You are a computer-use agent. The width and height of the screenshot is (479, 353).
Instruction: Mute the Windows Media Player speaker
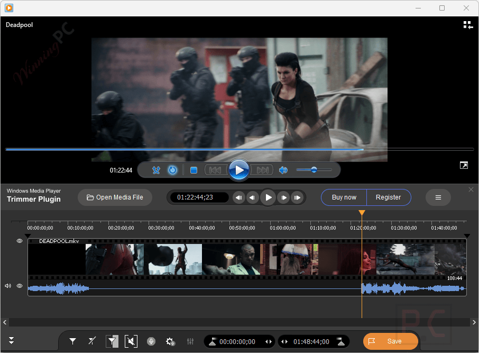[283, 170]
